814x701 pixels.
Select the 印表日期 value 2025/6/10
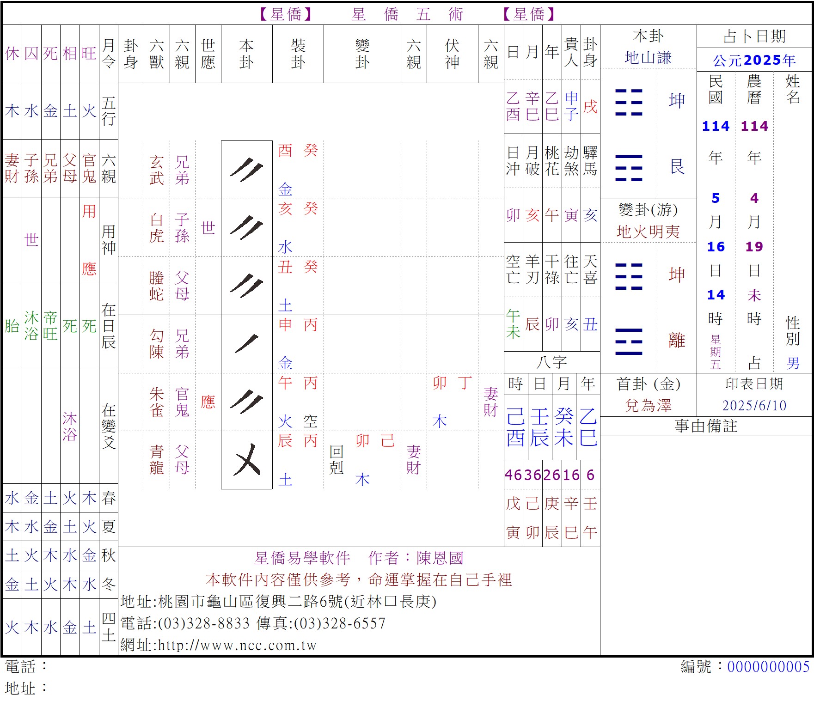(x=754, y=405)
